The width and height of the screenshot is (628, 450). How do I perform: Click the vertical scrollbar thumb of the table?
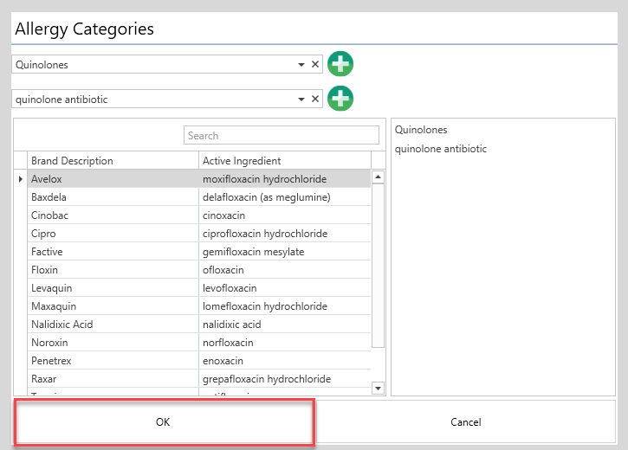pyautogui.click(x=378, y=266)
